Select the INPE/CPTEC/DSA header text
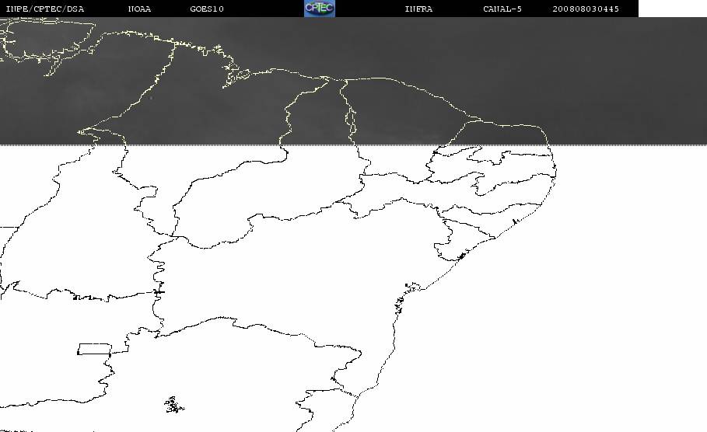This screenshot has width=707, height=432. click(x=44, y=9)
